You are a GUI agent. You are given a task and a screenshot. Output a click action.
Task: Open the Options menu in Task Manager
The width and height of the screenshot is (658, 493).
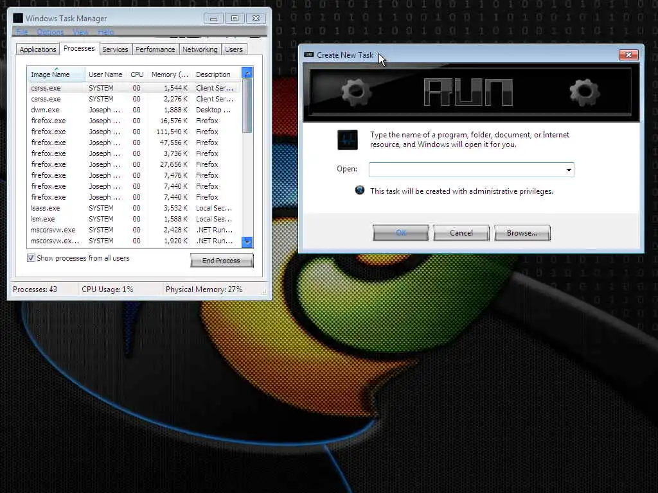(x=50, y=32)
